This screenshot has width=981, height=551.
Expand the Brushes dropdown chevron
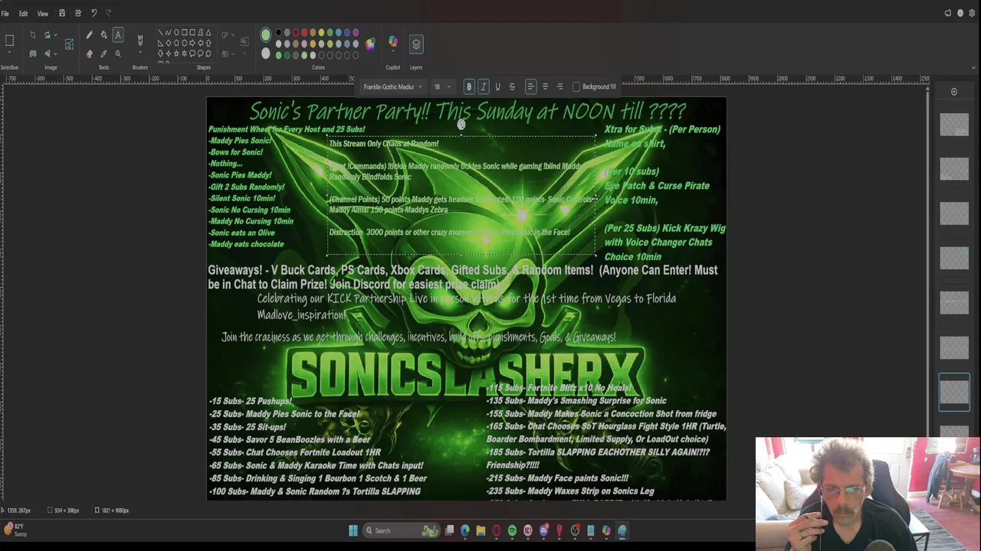pos(140,53)
